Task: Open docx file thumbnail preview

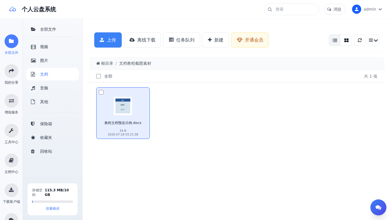Action: pos(123,106)
